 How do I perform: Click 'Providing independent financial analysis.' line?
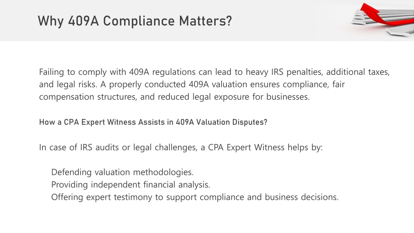[x=131, y=184]
